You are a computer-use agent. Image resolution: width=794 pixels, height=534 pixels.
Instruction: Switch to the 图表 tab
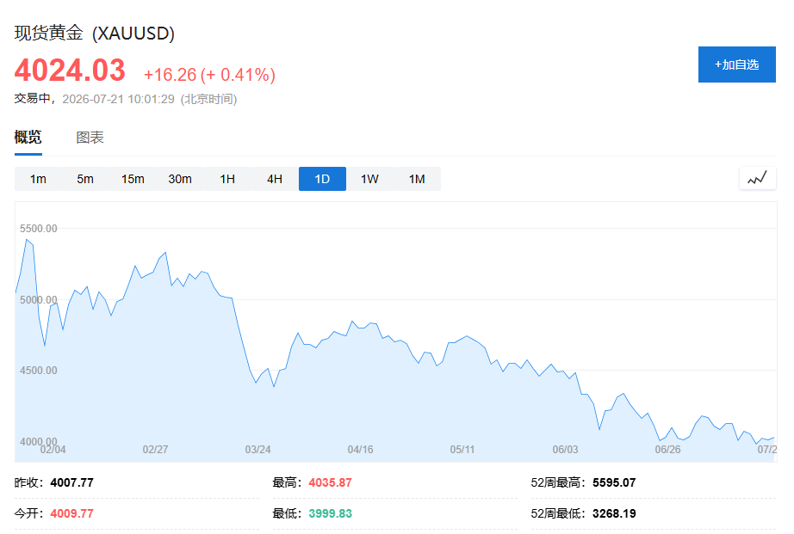[x=90, y=138]
